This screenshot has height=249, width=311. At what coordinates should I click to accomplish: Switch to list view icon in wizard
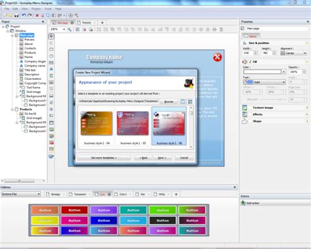click(182, 102)
